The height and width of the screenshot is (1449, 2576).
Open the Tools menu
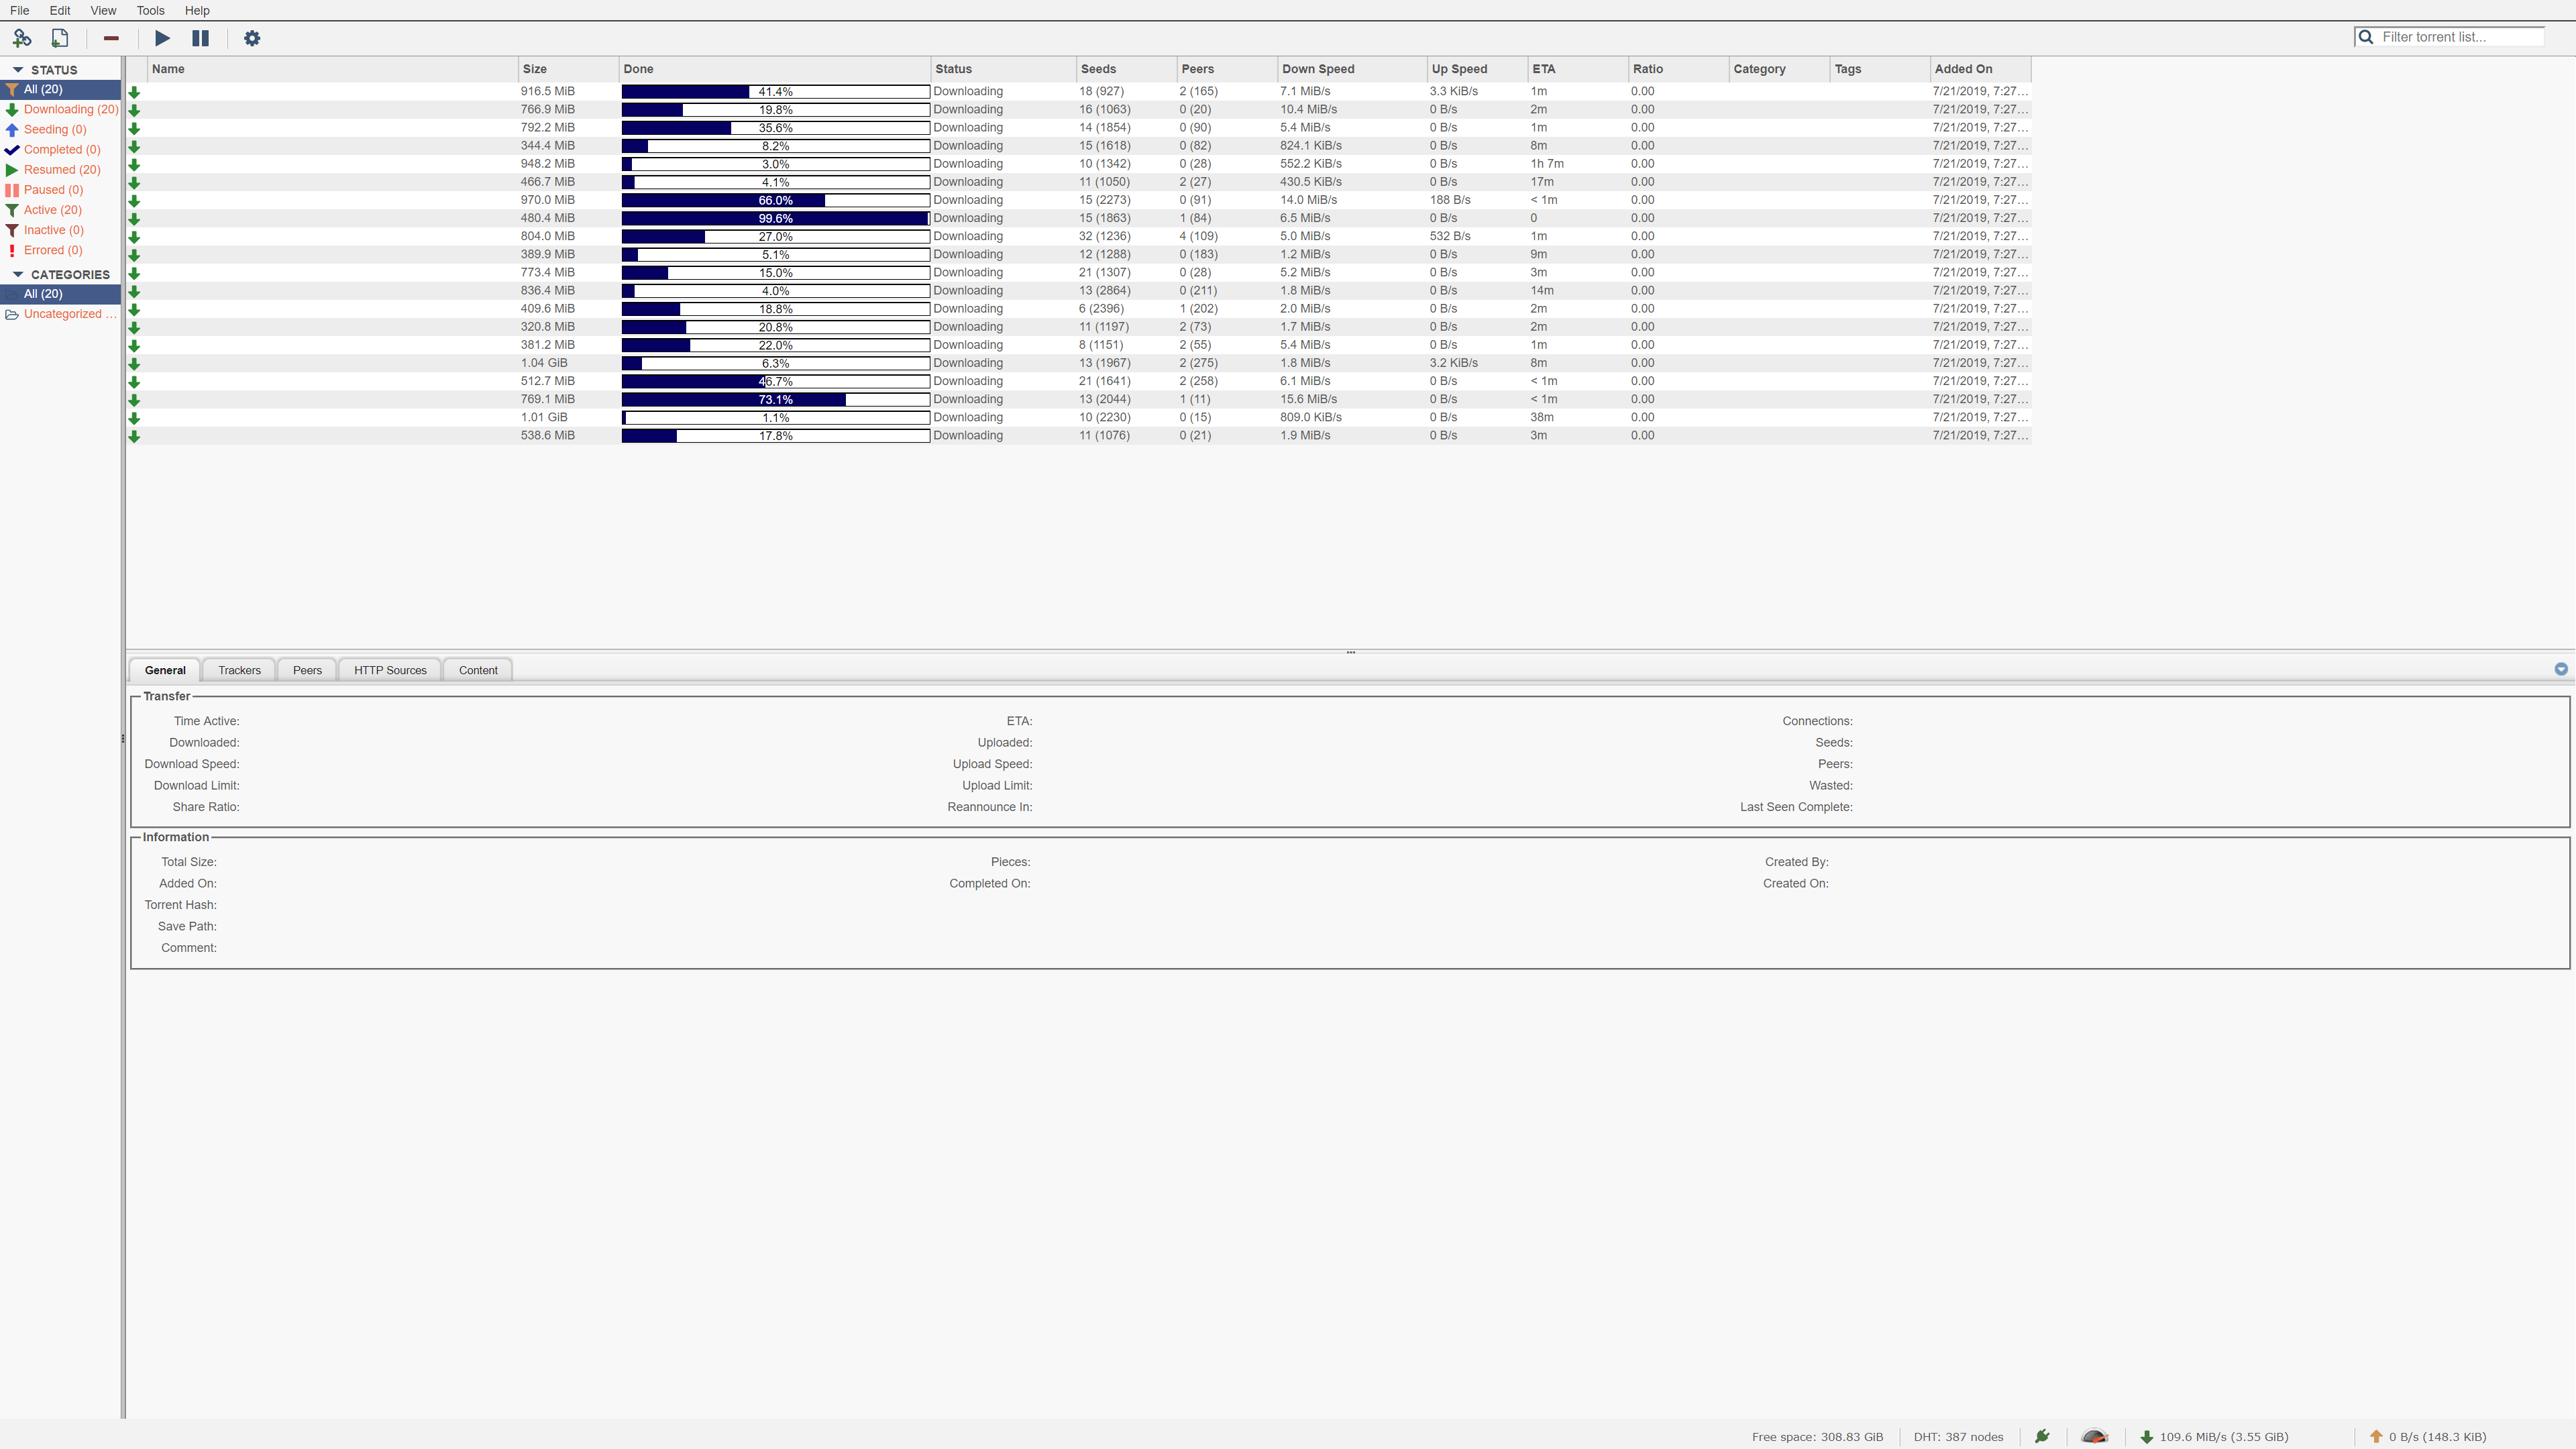(150, 10)
